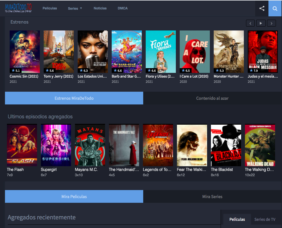Click the I Care a Lot title link
282x228 pixels.
pos(194,76)
